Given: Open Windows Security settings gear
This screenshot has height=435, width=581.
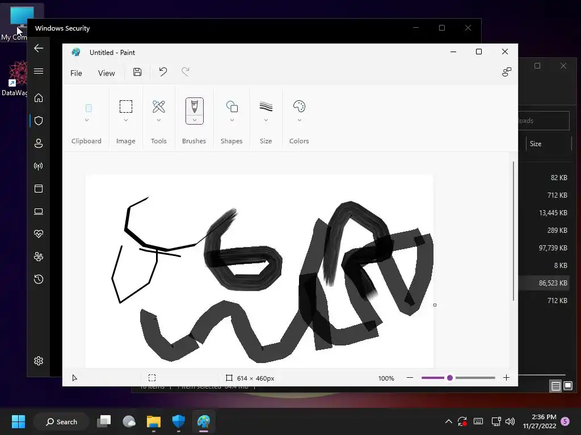Looking at the screenshot, I should coord(39,361).
